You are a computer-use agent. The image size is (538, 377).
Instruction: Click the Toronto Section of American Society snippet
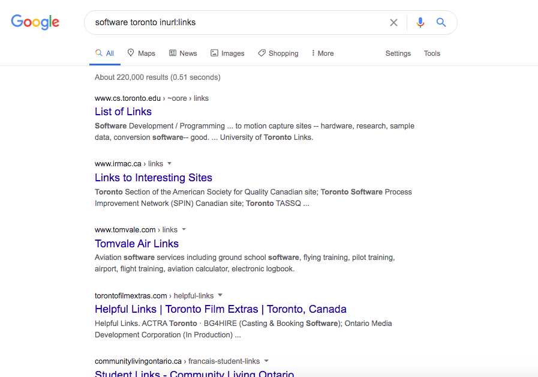[x=253, y=198]
